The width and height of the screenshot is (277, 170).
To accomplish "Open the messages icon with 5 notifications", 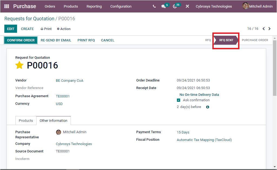I will click(163, 6).
